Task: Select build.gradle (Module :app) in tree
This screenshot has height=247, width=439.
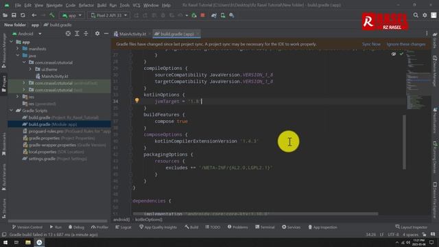Action: point(60,124)
